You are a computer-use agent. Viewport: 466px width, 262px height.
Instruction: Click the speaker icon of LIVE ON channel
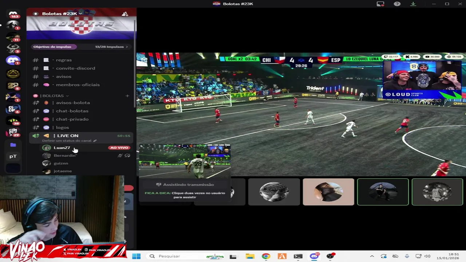click(35, 136)
